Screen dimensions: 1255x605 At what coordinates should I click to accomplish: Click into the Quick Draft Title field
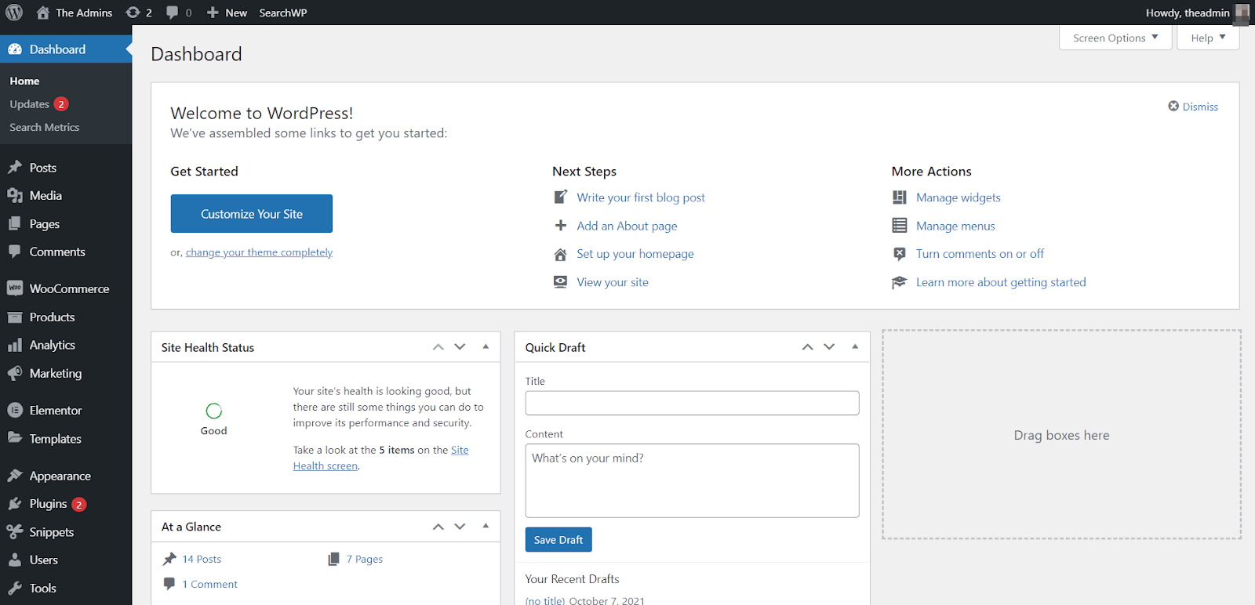tap(692, 404)
